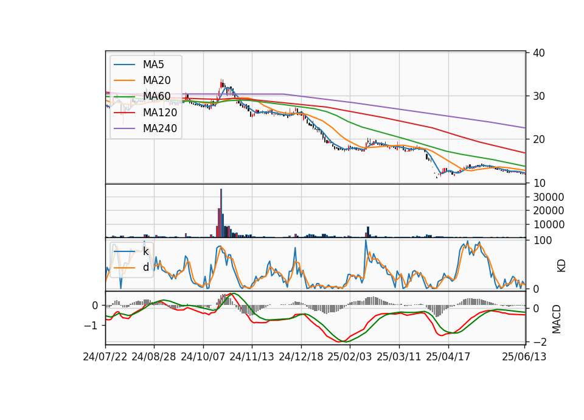Click the 24/08/28 date axis label

(x=154, y=357)
